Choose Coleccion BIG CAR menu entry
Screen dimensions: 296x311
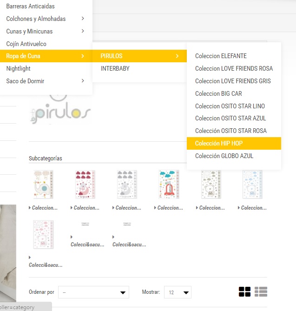tap(218, 93)
